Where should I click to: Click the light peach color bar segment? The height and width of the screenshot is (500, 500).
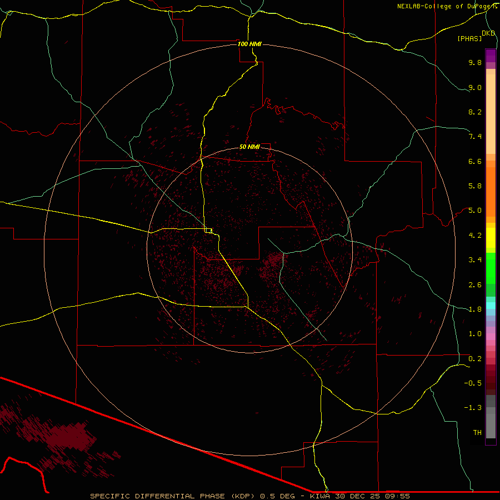491,111
